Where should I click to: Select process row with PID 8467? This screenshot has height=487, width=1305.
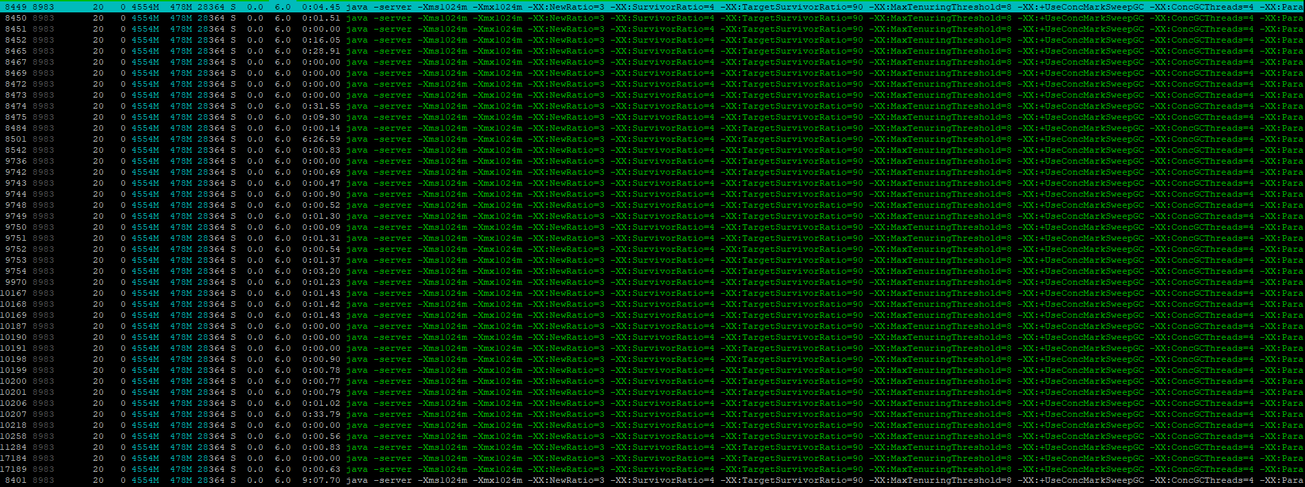pyautogui.click(x=652, y=62)
